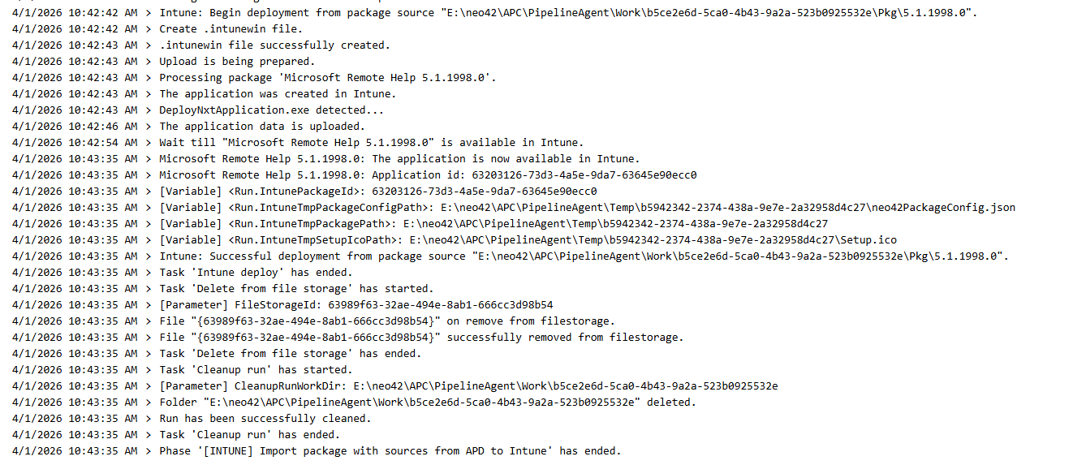
Task: Click 'The application data is uploaded.' entry
Action: pos(262,127)
